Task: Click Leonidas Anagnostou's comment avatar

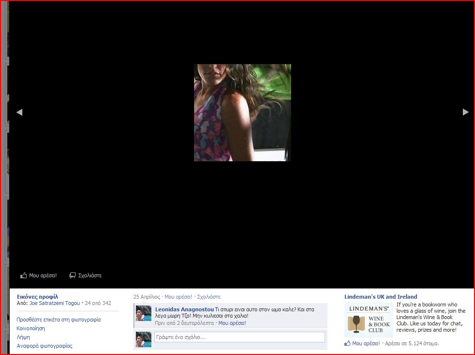Action: [144, 313]
